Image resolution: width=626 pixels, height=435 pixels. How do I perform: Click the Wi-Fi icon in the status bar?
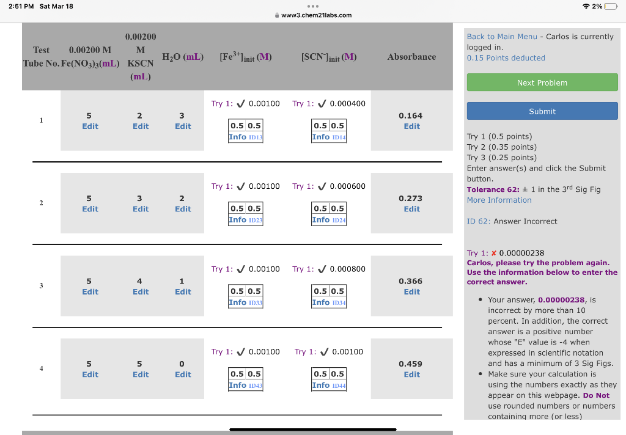tap(586, 5)
